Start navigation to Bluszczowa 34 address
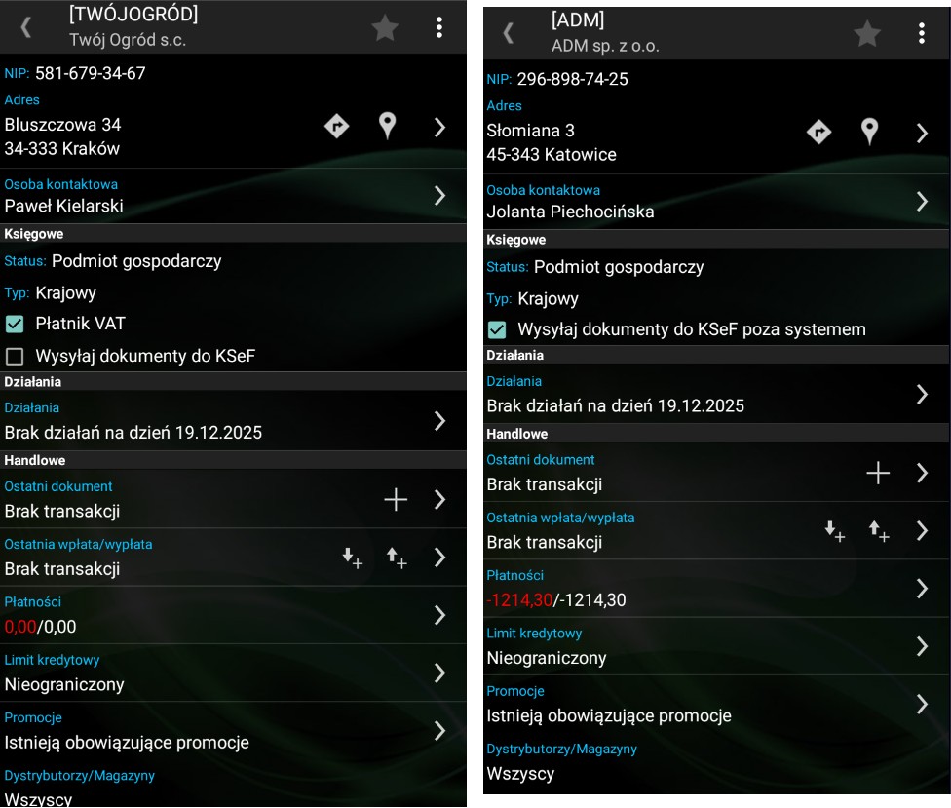951x808 pixels. coord(336,127)
